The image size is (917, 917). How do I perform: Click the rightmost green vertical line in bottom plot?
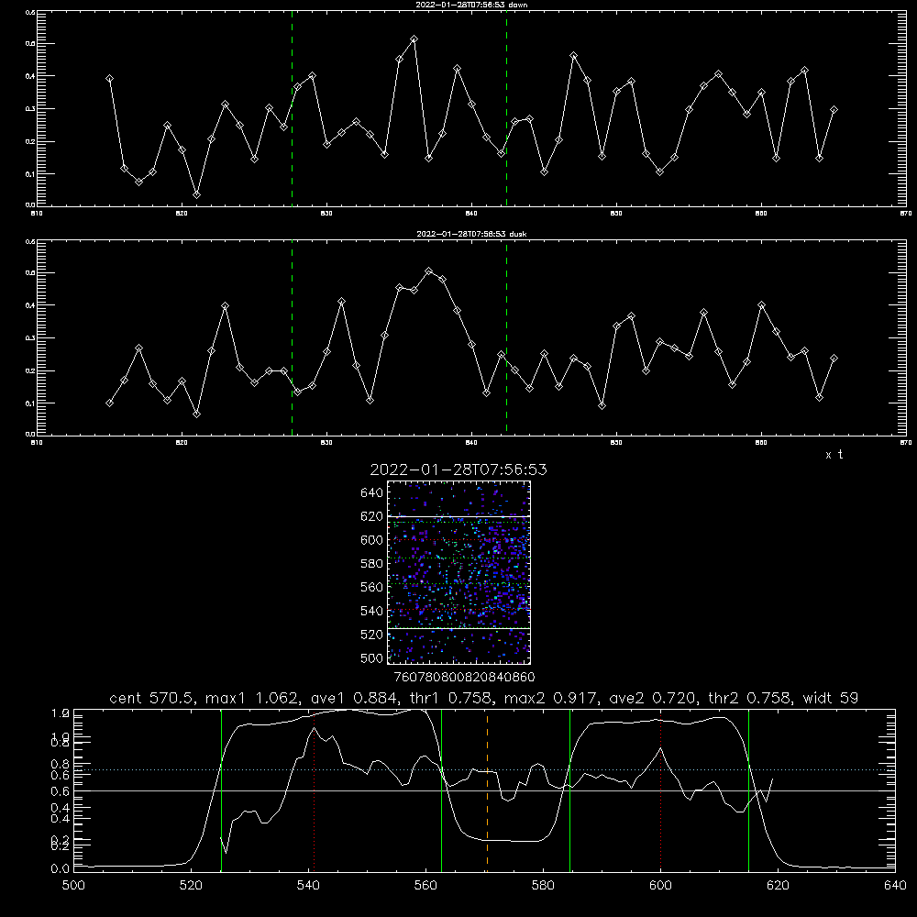pos(748,790)
